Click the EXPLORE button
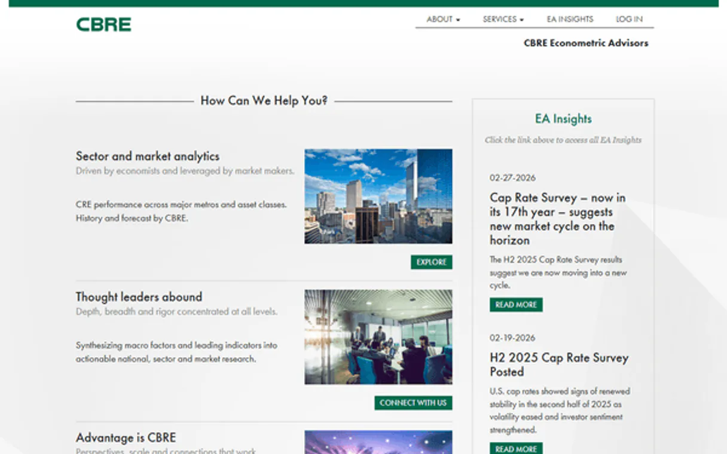727x454 pixels. pyautogui.click(x=431, y=262)
